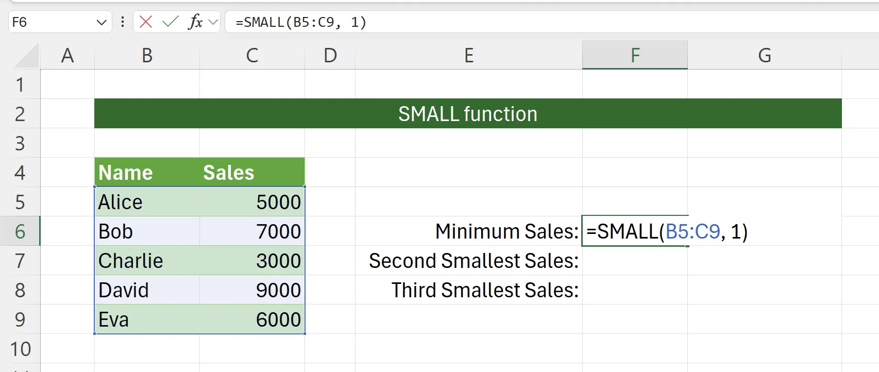
Task: Select column A header
Action: 67,55
